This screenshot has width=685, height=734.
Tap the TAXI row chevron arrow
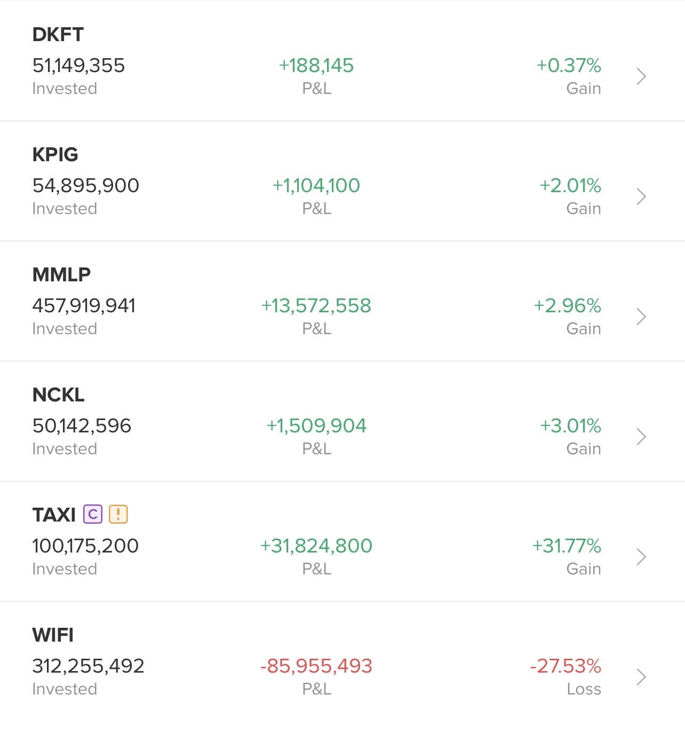pyautogui.click(x=641, y=557)
